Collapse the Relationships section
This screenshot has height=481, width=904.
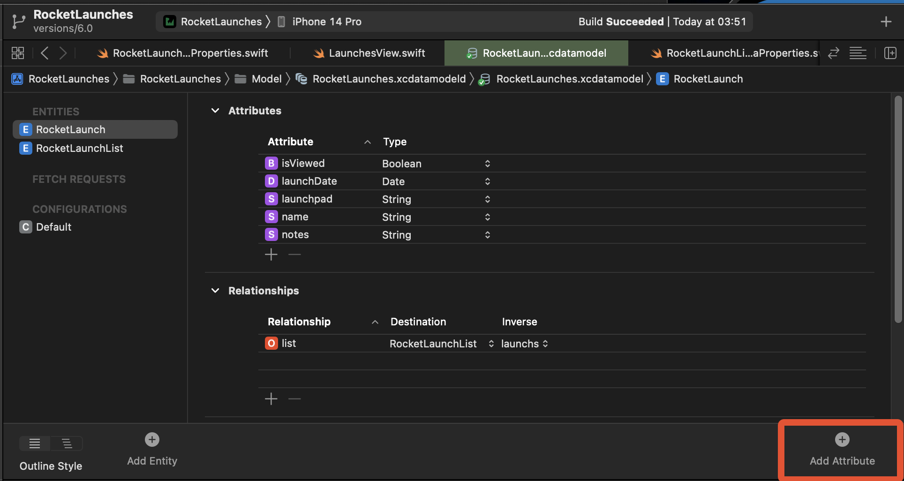[x=215, y=291]
